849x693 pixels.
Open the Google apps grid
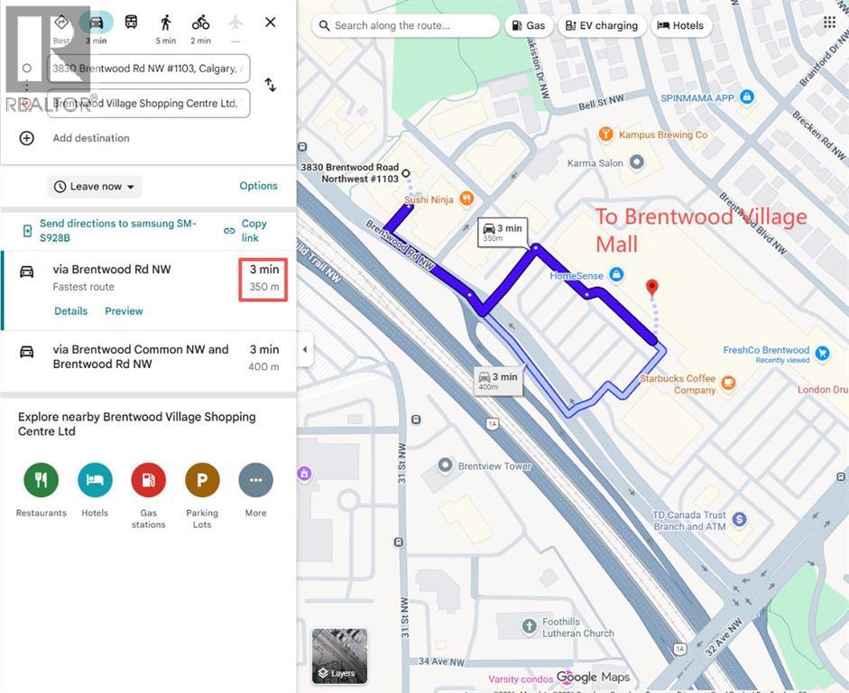pos(829,23)
